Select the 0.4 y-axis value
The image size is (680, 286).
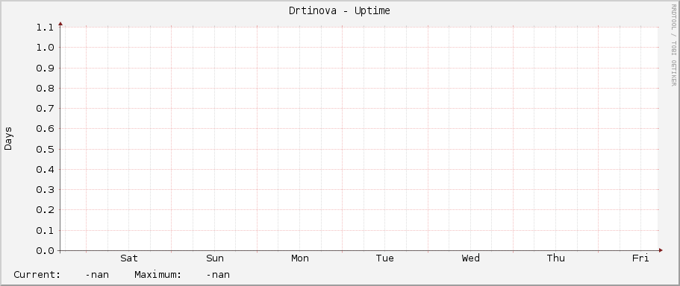[x=45, y=170]
